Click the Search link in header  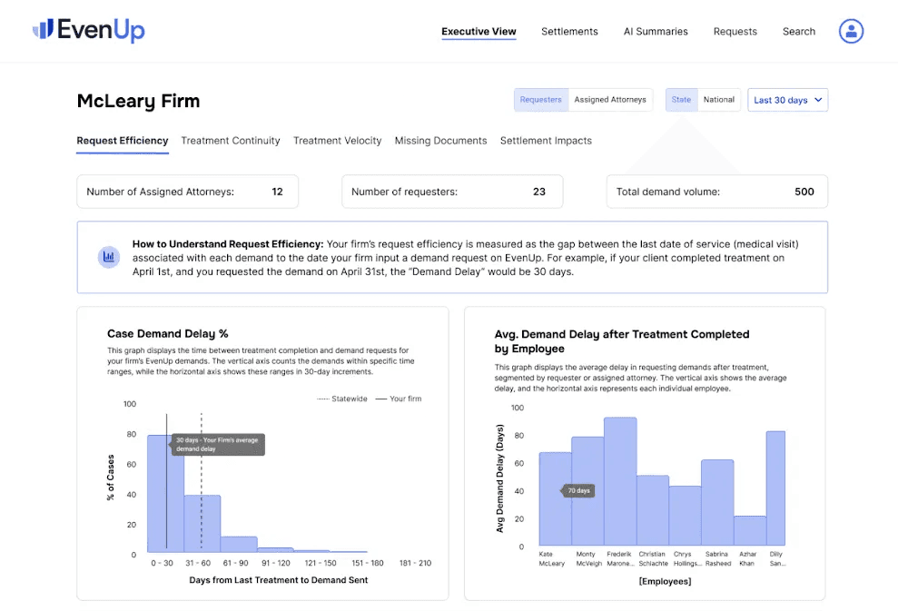799,32
